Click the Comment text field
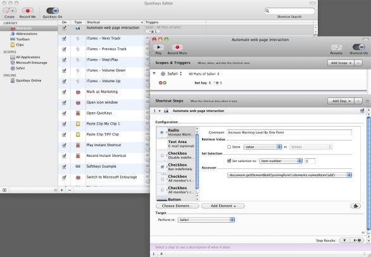Screen dimensions: 371x257 point(289,132)
